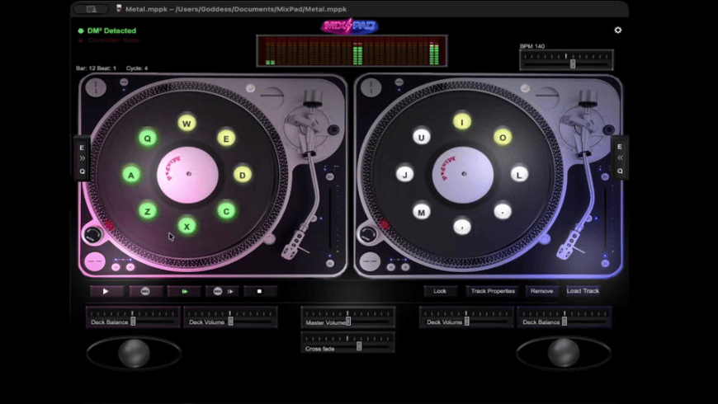Click the Cross fade slider handle
This screenshot has height=404, width=718.
(x=359, y=346)
